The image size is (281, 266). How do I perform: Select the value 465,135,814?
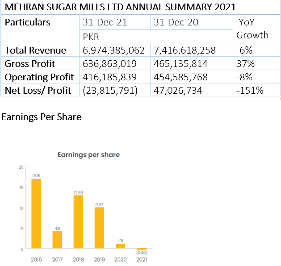(180, 63)
